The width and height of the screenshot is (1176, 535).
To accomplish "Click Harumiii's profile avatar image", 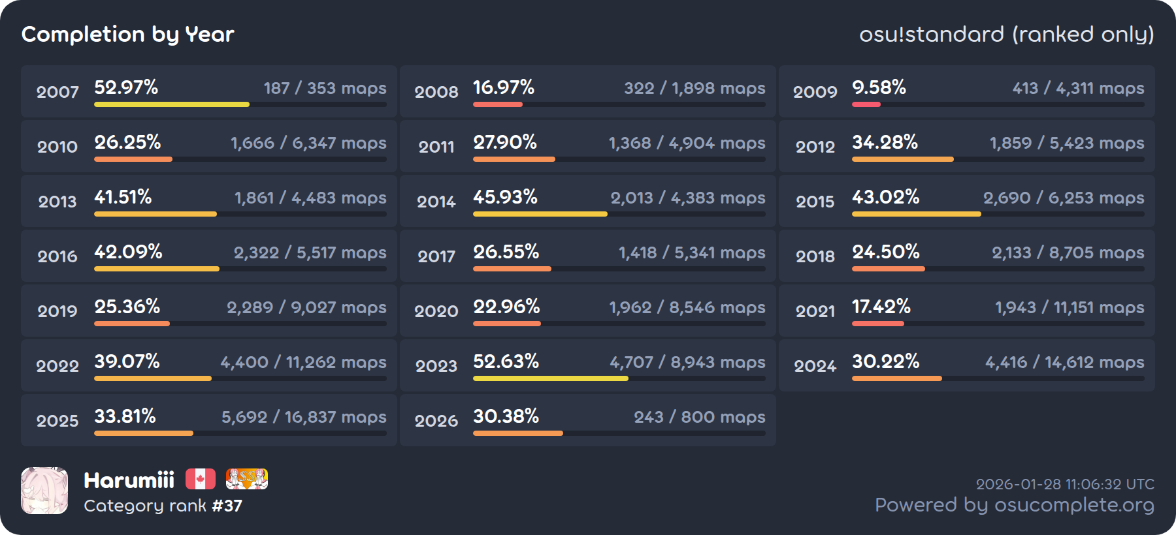I will pos(44,491).
